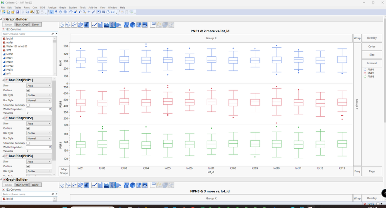Open the Add-Ins menu

click(x=93, y=8)
